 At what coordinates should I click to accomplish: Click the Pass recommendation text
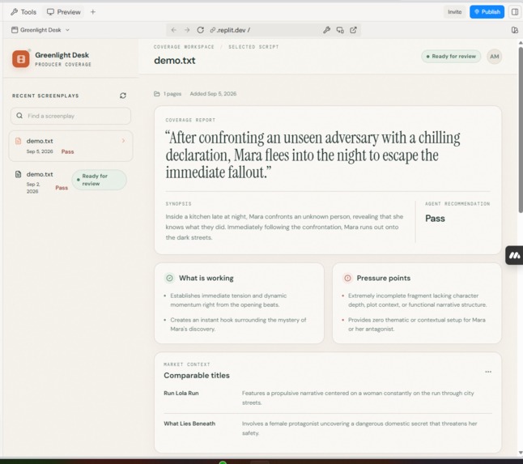(x=435, y=219)
